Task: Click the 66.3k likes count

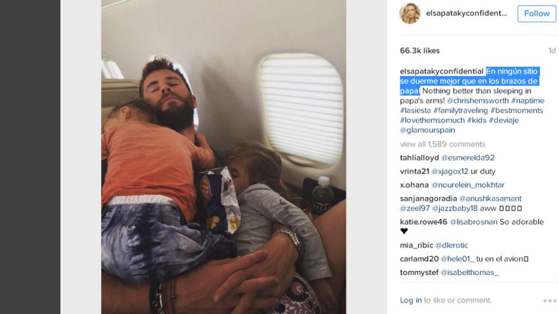Action: (420, 51)
